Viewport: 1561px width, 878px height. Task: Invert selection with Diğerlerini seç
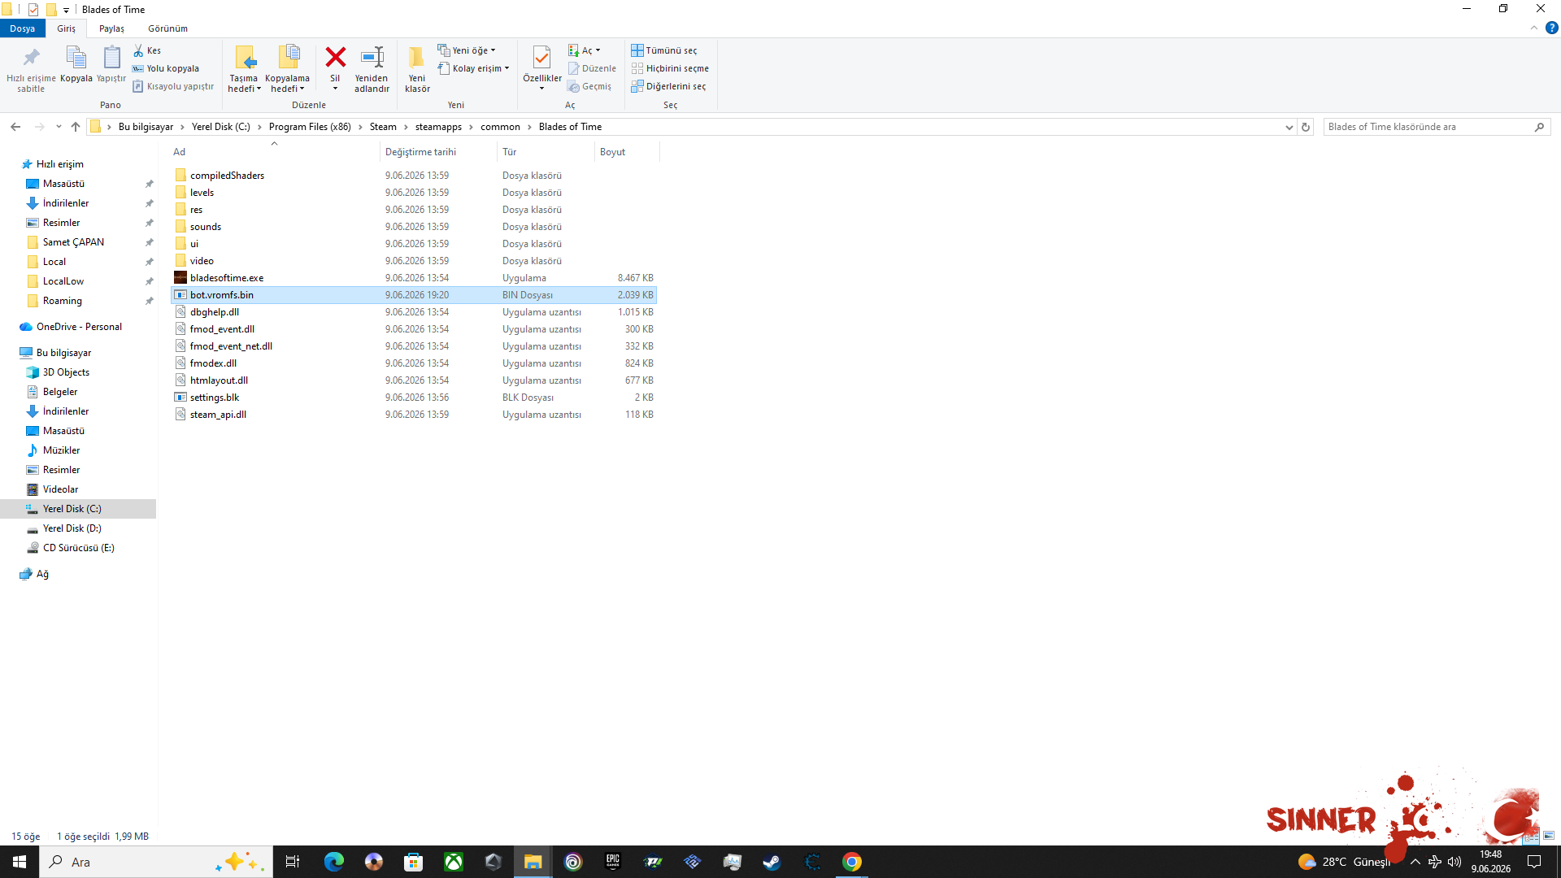(668, 86)
